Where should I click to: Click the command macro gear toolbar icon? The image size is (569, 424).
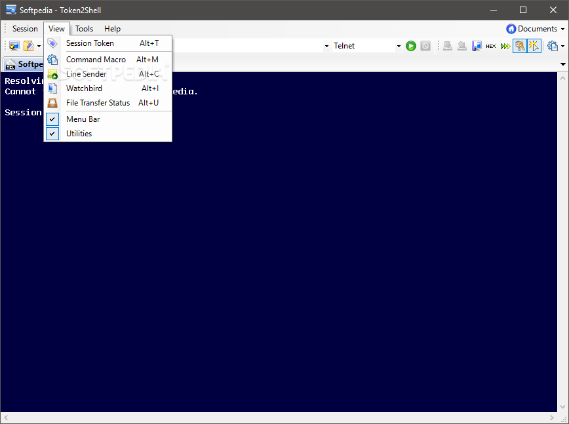pos(553,46)
